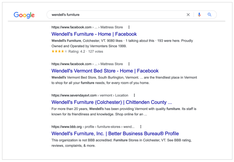Click the blue magnifying glass search icon
234x162 pixels.
pyautogui.click(x=209, y=15)
